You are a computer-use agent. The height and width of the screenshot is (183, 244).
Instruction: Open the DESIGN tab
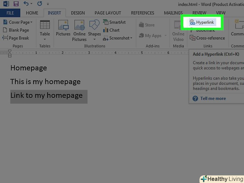[78, 13]
